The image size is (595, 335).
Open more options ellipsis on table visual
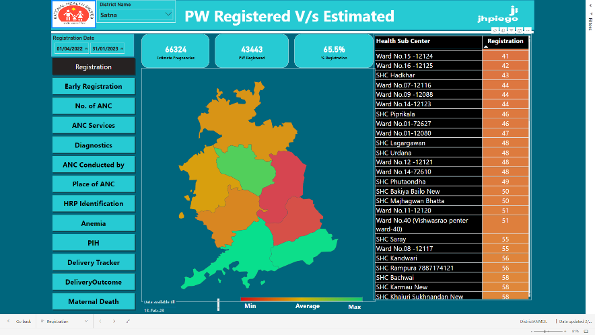point(528,30)
